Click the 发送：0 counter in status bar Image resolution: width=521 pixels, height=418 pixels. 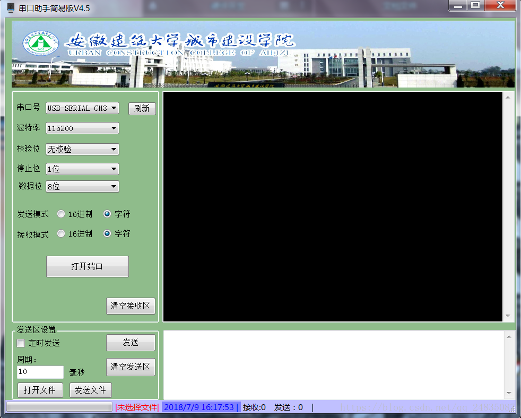[x=289, y=407]
